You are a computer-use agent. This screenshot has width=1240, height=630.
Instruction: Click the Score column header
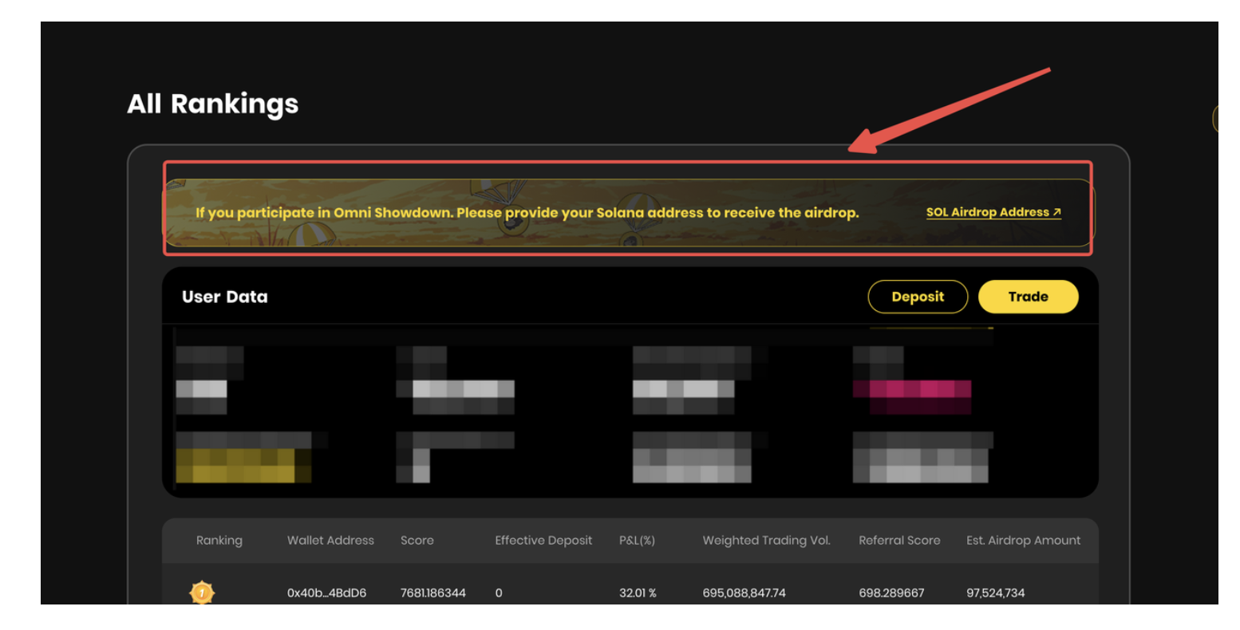417,540
